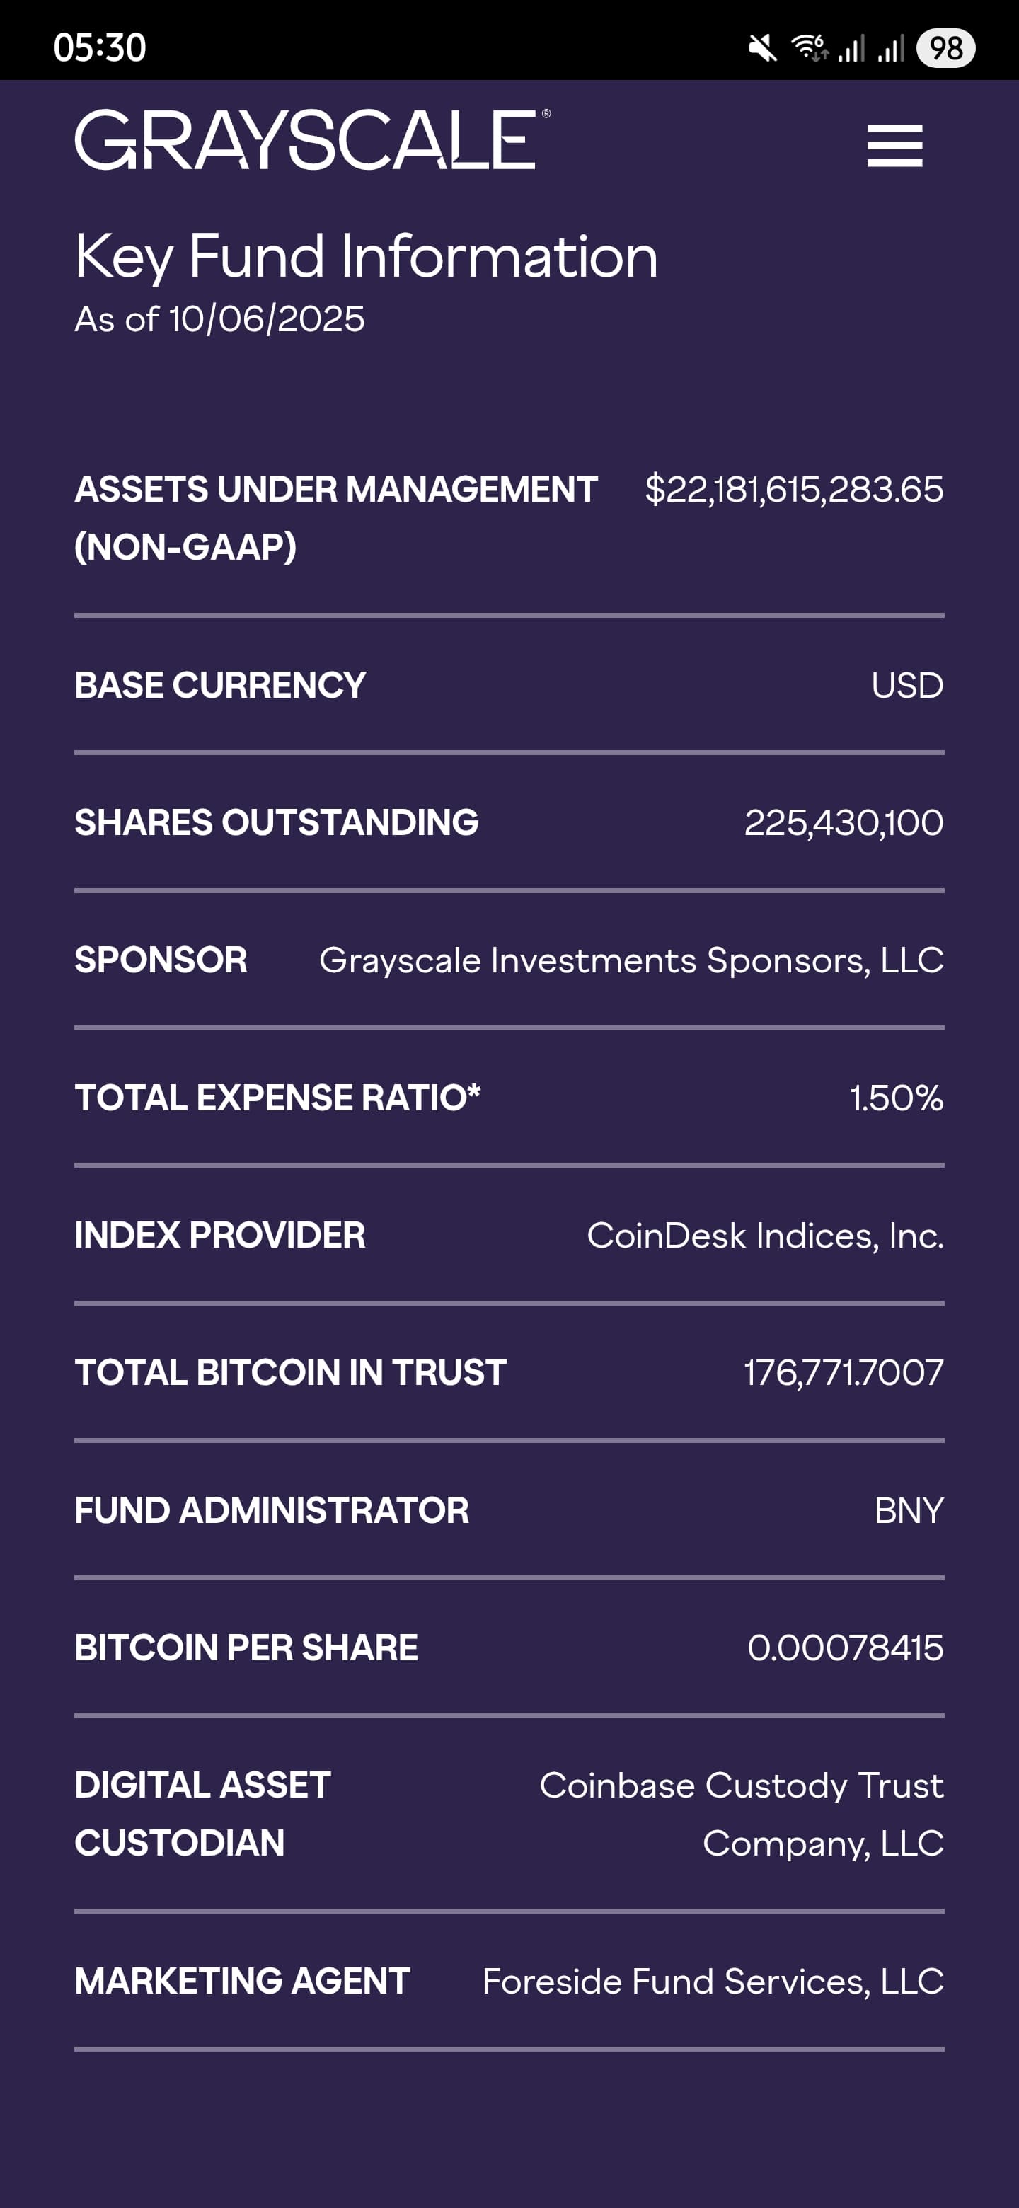Tap the Grayscale logo
The height and width of the screenshot is (2208, 1019).
(x=312, y=139)
